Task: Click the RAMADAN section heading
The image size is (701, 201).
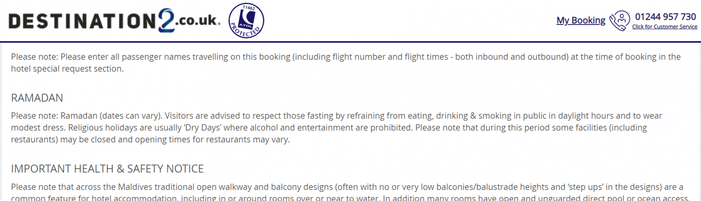Action: 37,98
